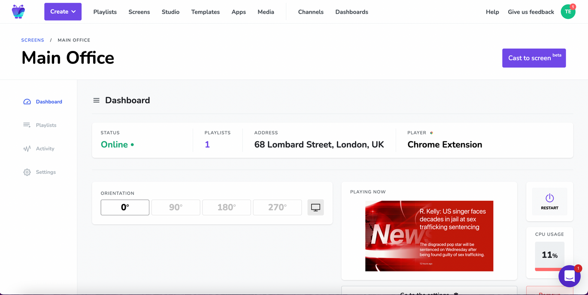Click the ScreenCloud logo icon
Viewport: 588px width, 295px height.
click(18, 12)
